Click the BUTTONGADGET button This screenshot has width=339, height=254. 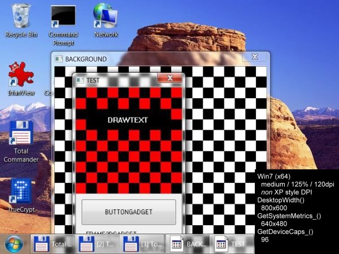129,212
